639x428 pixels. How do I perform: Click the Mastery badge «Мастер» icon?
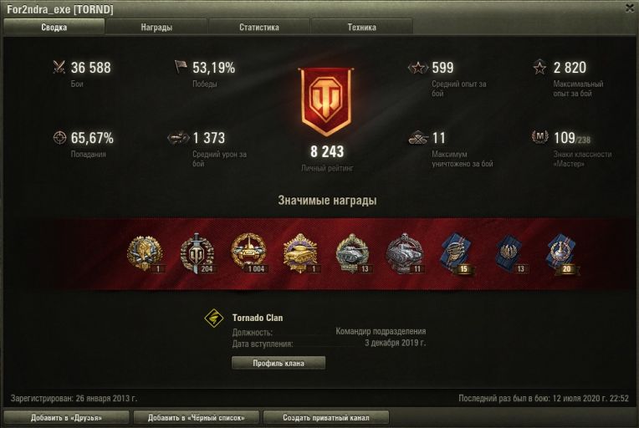(540, 137)
